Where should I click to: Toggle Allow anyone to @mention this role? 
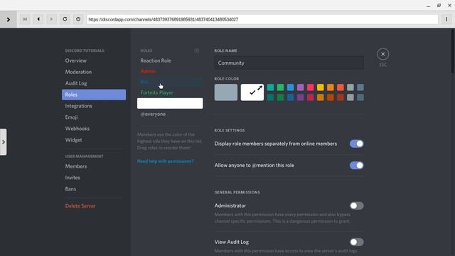pyautogui.click(x=356, y=165)
